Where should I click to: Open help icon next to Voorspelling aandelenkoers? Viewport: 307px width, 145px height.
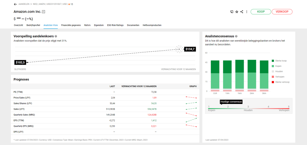coord(56,36)
